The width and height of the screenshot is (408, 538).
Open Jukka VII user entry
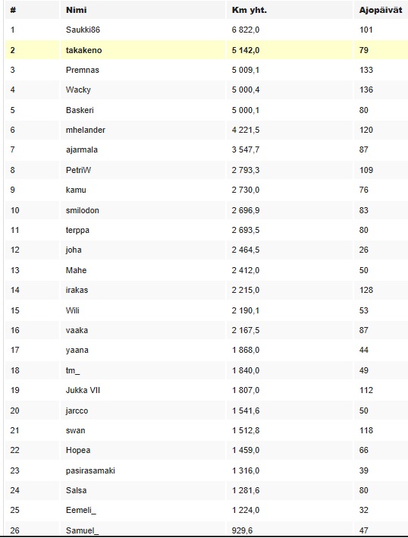coord(83,391)
